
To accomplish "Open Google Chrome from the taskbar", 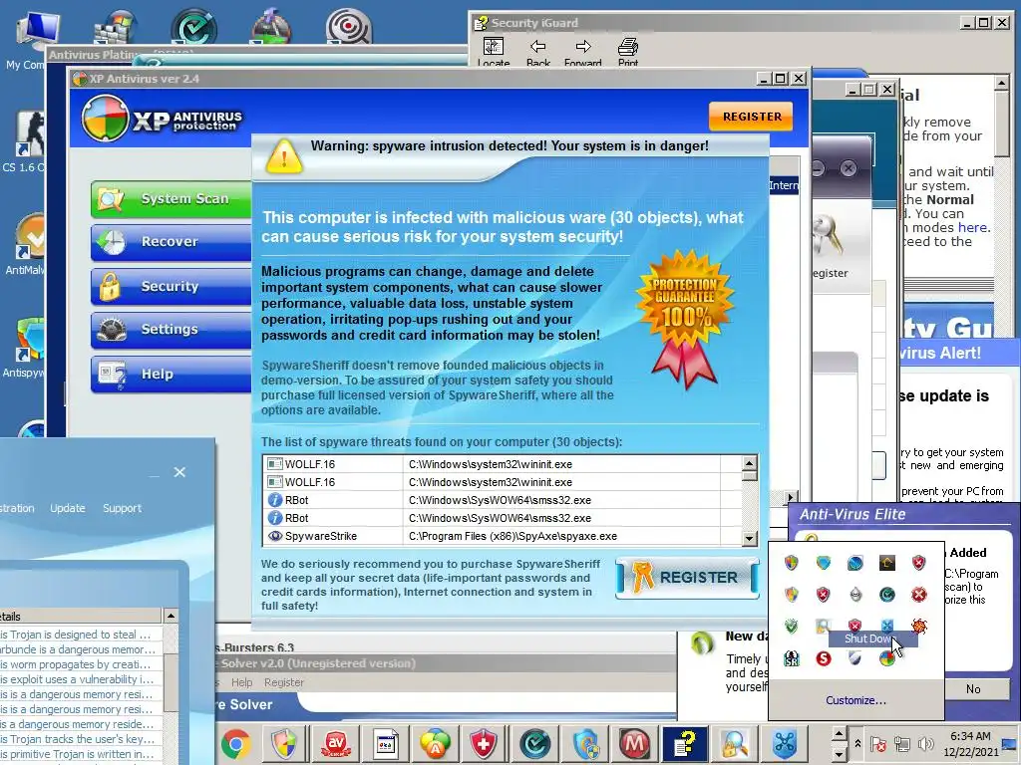I will pyautogui.click(x=235, y=743).
